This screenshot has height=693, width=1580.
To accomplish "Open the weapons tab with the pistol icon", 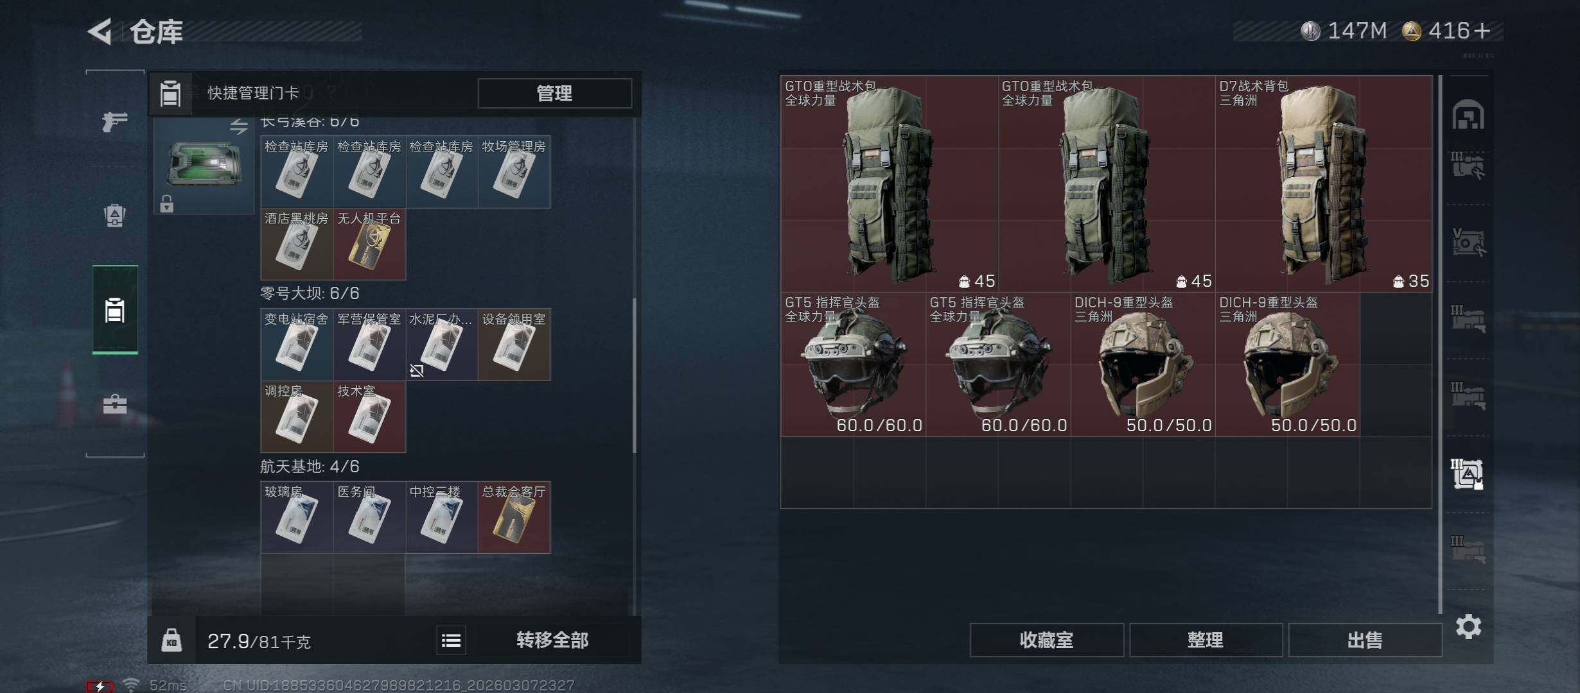I will point(115,120).
